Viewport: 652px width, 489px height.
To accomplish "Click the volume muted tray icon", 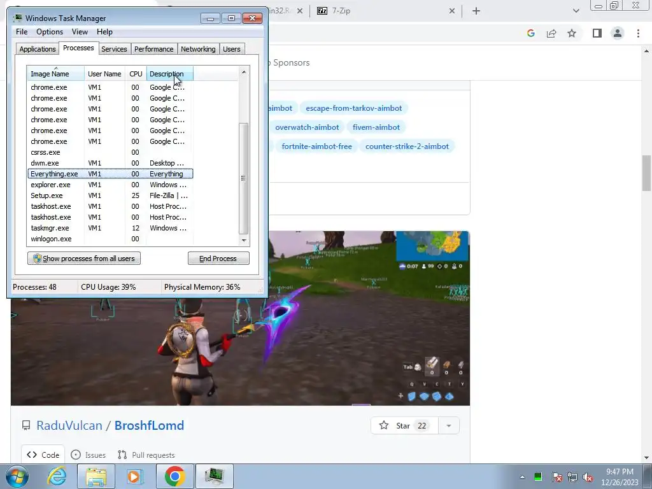I will [x=588, y=477].
